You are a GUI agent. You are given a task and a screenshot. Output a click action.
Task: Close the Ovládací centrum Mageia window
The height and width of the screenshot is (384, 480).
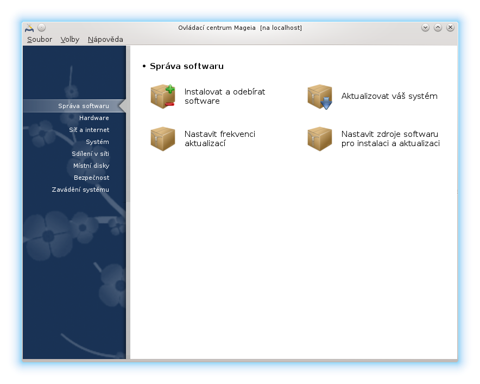point(450,28)
